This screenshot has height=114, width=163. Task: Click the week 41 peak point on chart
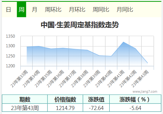click(x=123, y=42)
